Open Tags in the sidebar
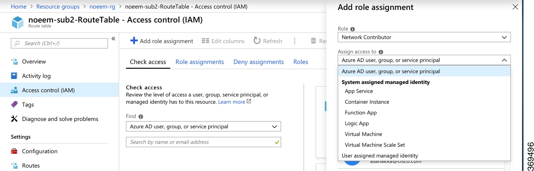Viewport: 534px width, 171px height. (x=59, y=104)
